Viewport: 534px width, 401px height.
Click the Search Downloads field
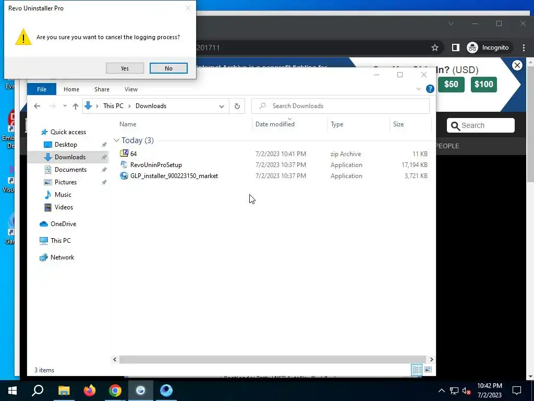(341, 106)
